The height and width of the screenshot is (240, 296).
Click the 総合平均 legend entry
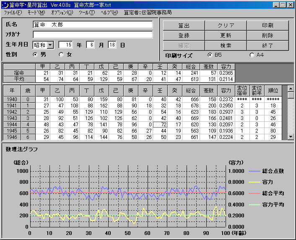[x=266, y=193]
